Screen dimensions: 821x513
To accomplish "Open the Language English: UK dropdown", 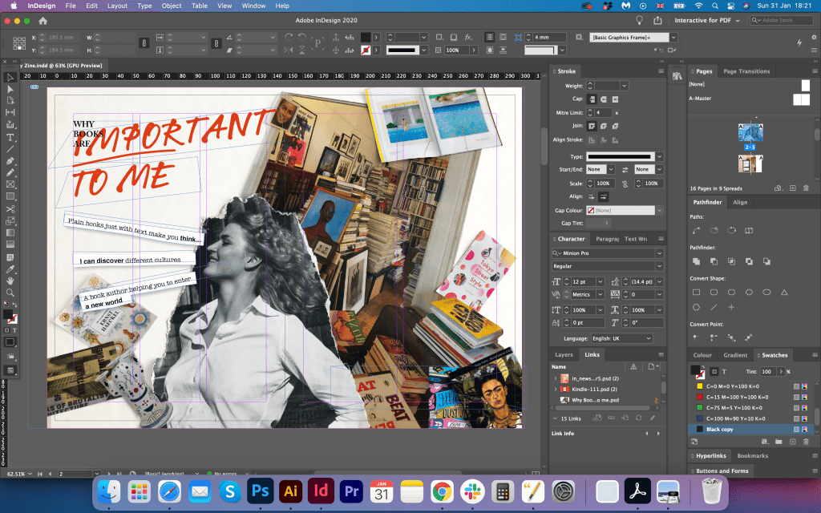I will pos(621,338).
